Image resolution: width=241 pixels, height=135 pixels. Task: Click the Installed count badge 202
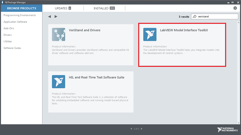[x=112, y=8]
